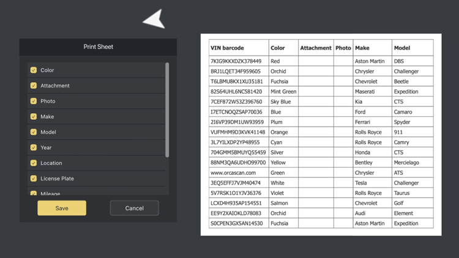Click the Print Sheet list scrollbar

(x=167, y=110)
